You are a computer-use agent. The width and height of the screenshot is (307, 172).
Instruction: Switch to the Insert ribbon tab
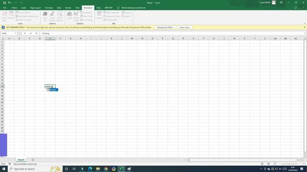(24, 8)
